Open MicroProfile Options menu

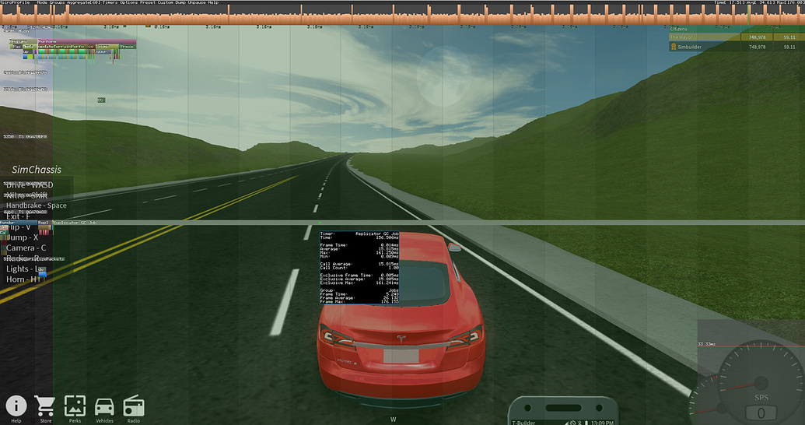[129, 2]
